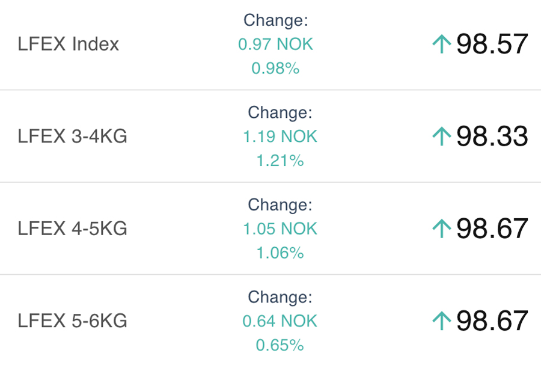Click the 1.05 NOK change value
This screenshot has height=365, width=541.
coord(280,229)
